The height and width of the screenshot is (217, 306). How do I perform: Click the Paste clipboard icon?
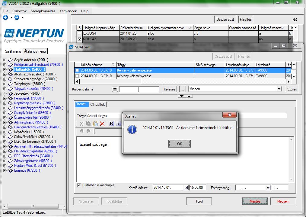[95, 124]
